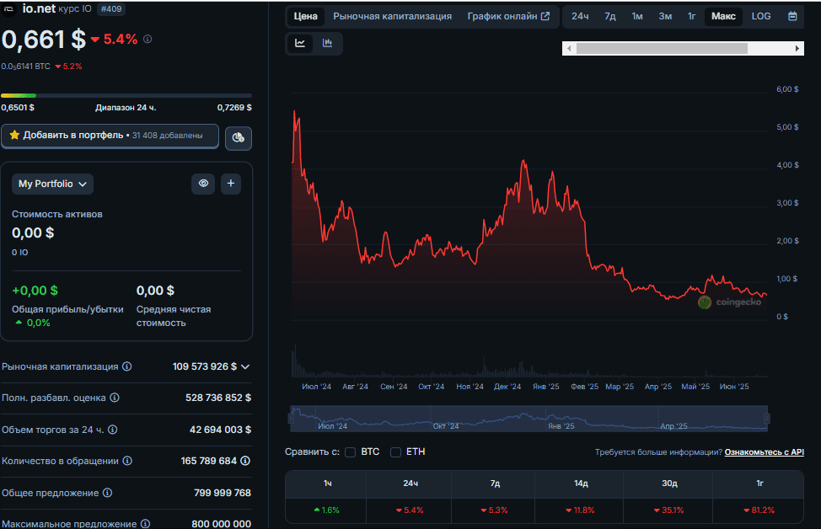Image resolution: width=821 pixels, height=529 pixels.
Task: Toggle portfolio value visibility eye icon
Action: click(202, 184)
